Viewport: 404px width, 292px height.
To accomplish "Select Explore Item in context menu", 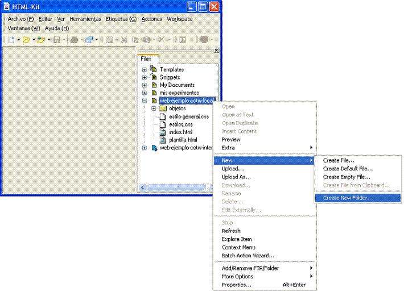I will (265, 239).
